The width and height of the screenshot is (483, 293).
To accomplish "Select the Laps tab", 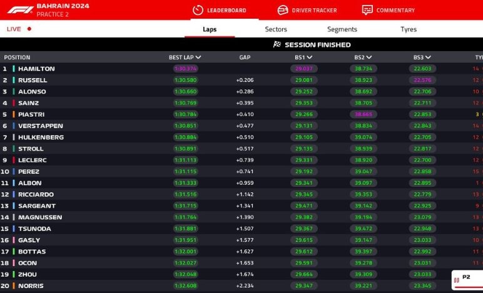I will tap(210, 29).
